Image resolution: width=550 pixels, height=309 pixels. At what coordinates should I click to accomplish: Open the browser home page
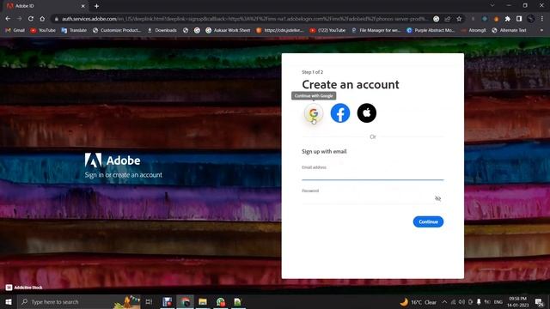(42, 19)
